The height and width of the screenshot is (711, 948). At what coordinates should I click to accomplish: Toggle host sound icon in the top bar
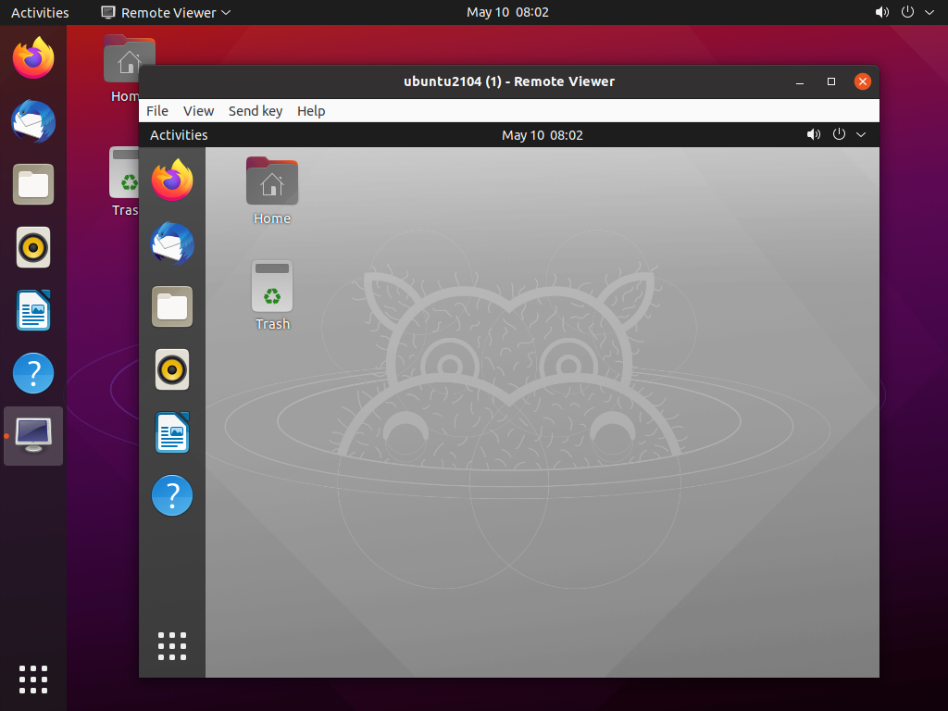(881, 12)
